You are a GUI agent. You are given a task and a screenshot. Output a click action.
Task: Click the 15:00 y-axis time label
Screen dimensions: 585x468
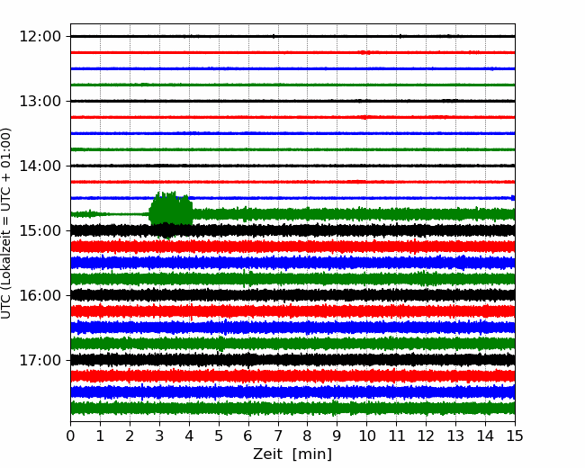point(40,230)
